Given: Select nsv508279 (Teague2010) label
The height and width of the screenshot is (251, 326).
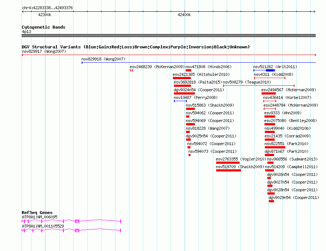Looking at the screenshot, I should 247,82.
